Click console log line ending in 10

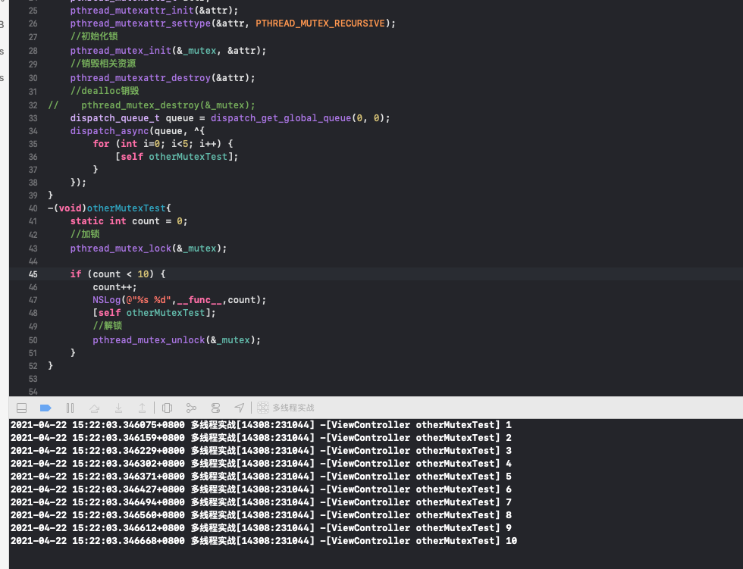click(264, 541)
